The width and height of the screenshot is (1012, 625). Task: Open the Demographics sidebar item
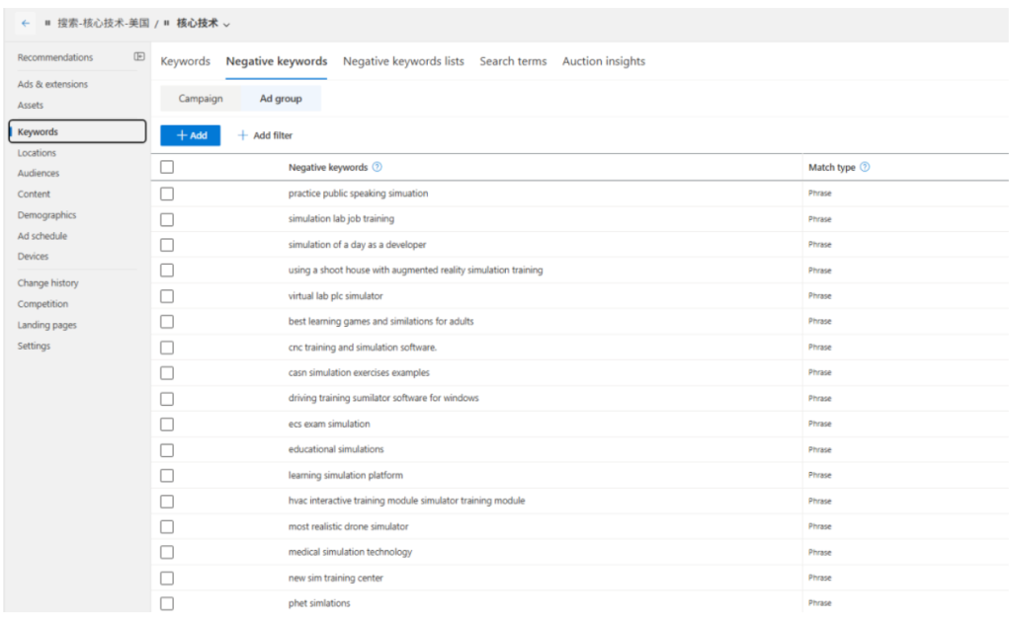point(46,215)
